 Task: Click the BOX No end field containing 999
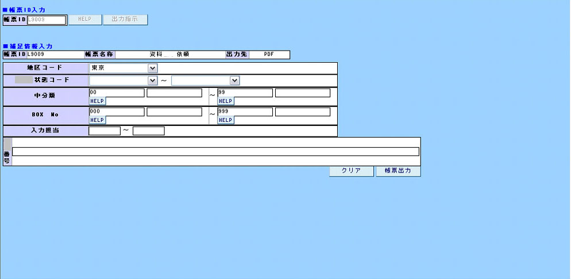[x=245, y=112]
